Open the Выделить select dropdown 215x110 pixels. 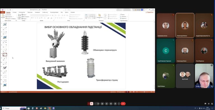(123, 18)
